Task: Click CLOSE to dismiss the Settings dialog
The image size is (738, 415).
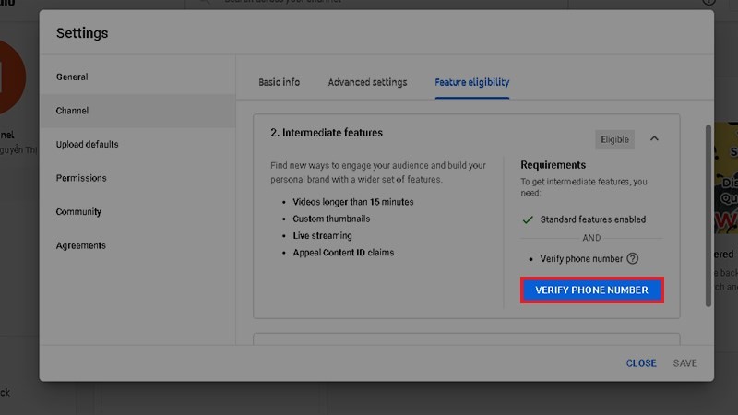Action: click(641, 363)
